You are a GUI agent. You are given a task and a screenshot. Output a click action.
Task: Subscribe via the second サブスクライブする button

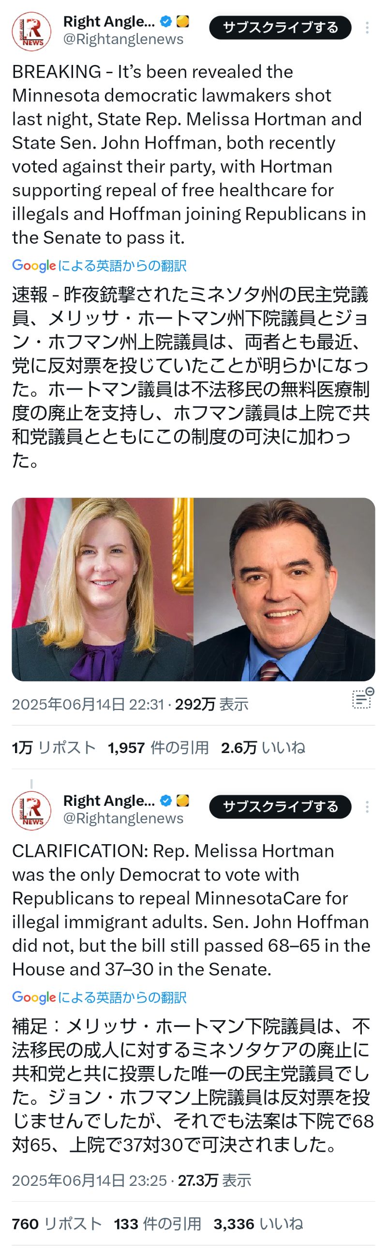point(280,807)
